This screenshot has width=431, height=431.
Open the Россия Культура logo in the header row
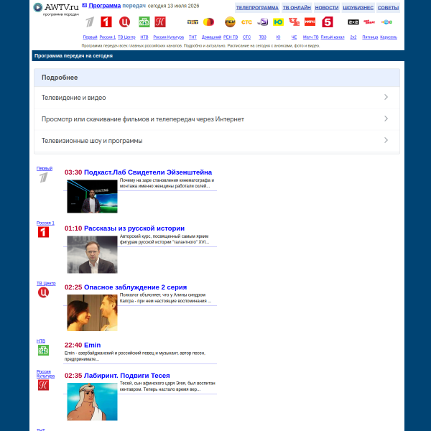point(160,22)
